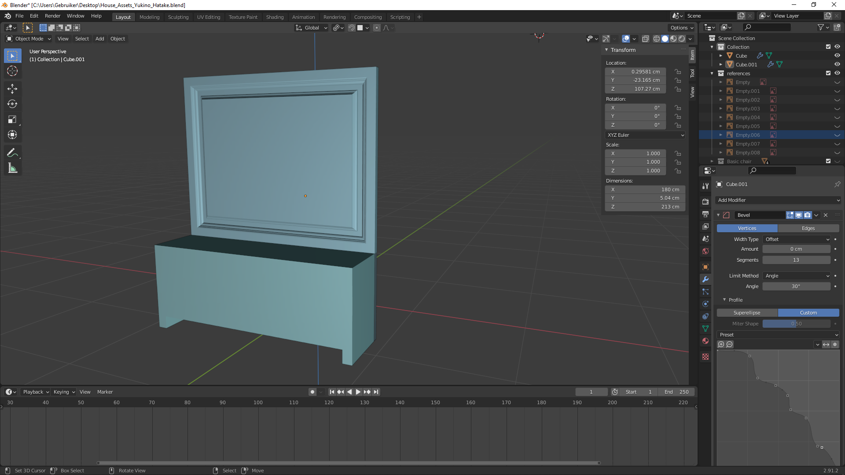The image size is (845, 475).
Task: Select the Scale tool
Action: (x=12, y=120)
